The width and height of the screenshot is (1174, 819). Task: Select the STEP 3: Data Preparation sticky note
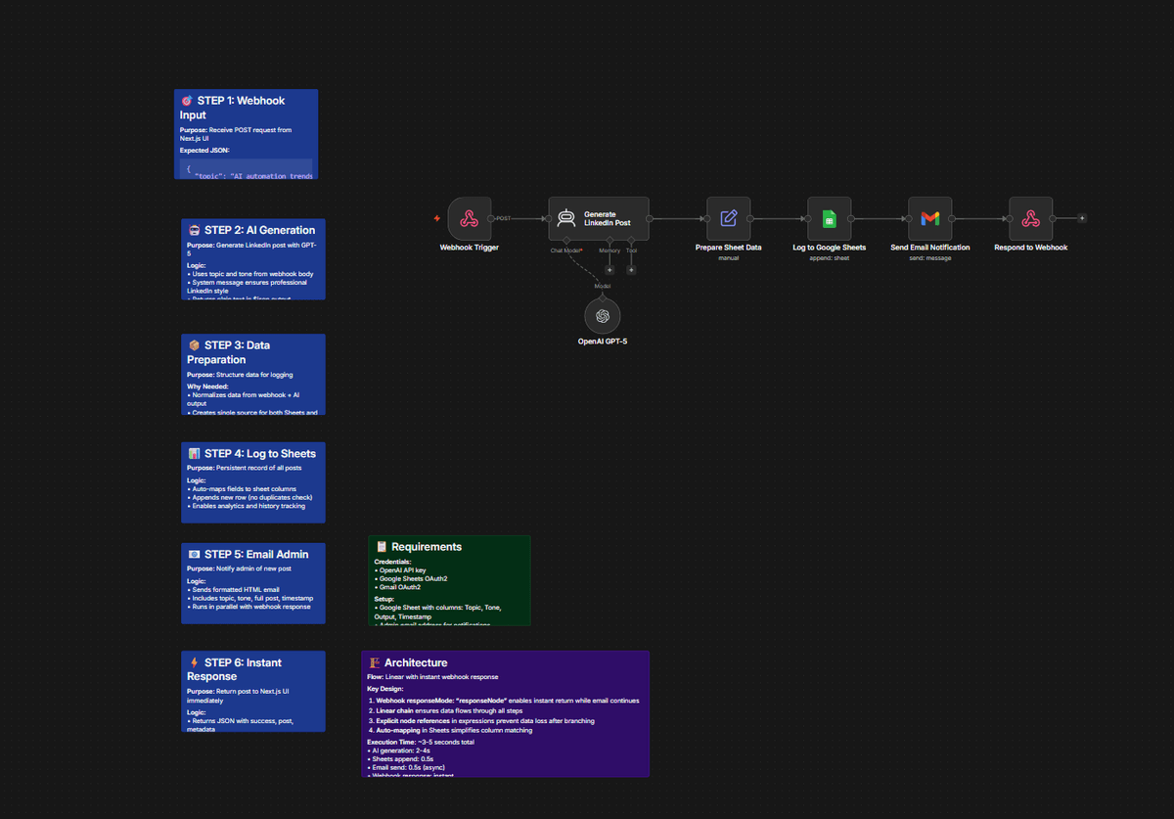point(253,374)
